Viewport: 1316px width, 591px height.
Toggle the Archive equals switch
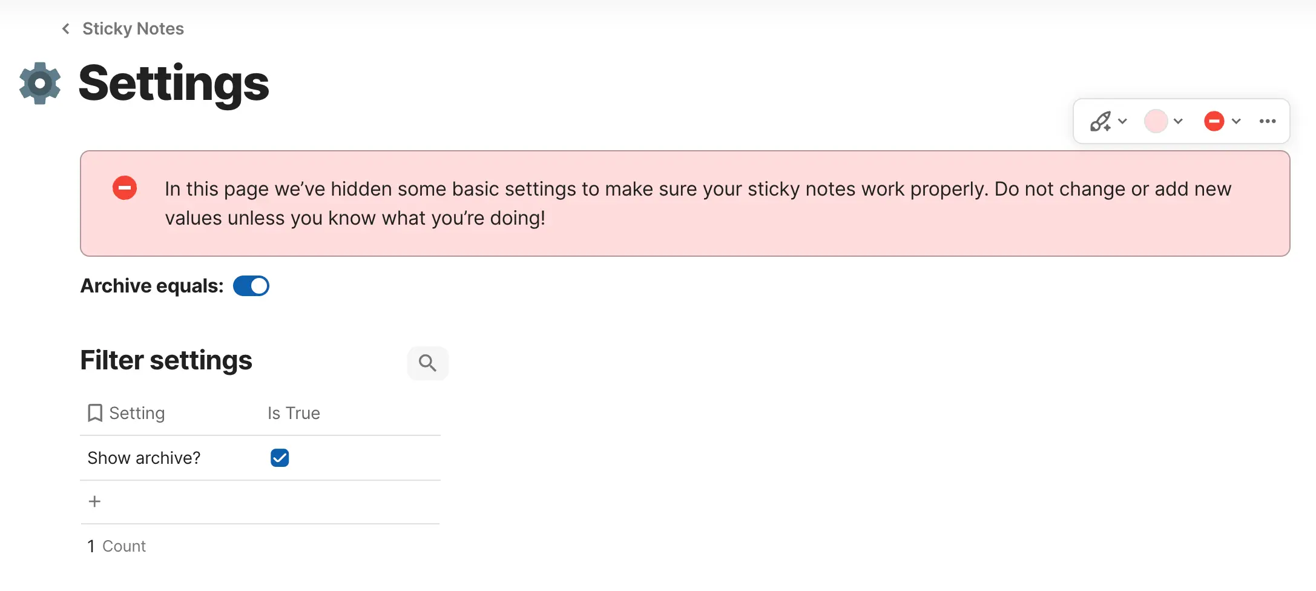(x=251, y=286)
